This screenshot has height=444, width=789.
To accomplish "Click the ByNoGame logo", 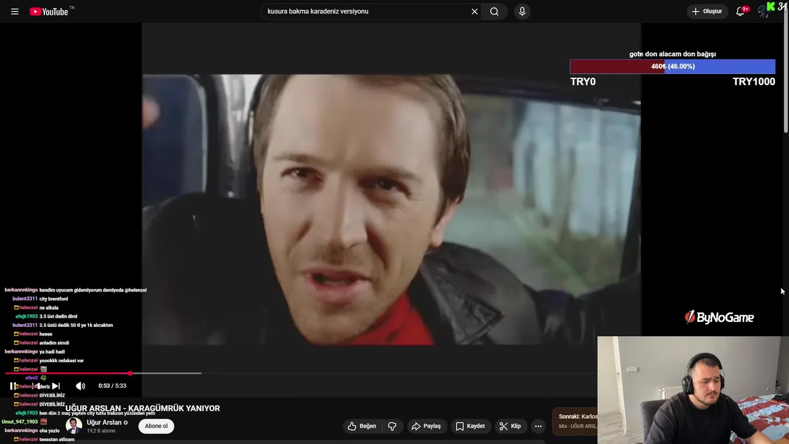I will 719,318.
